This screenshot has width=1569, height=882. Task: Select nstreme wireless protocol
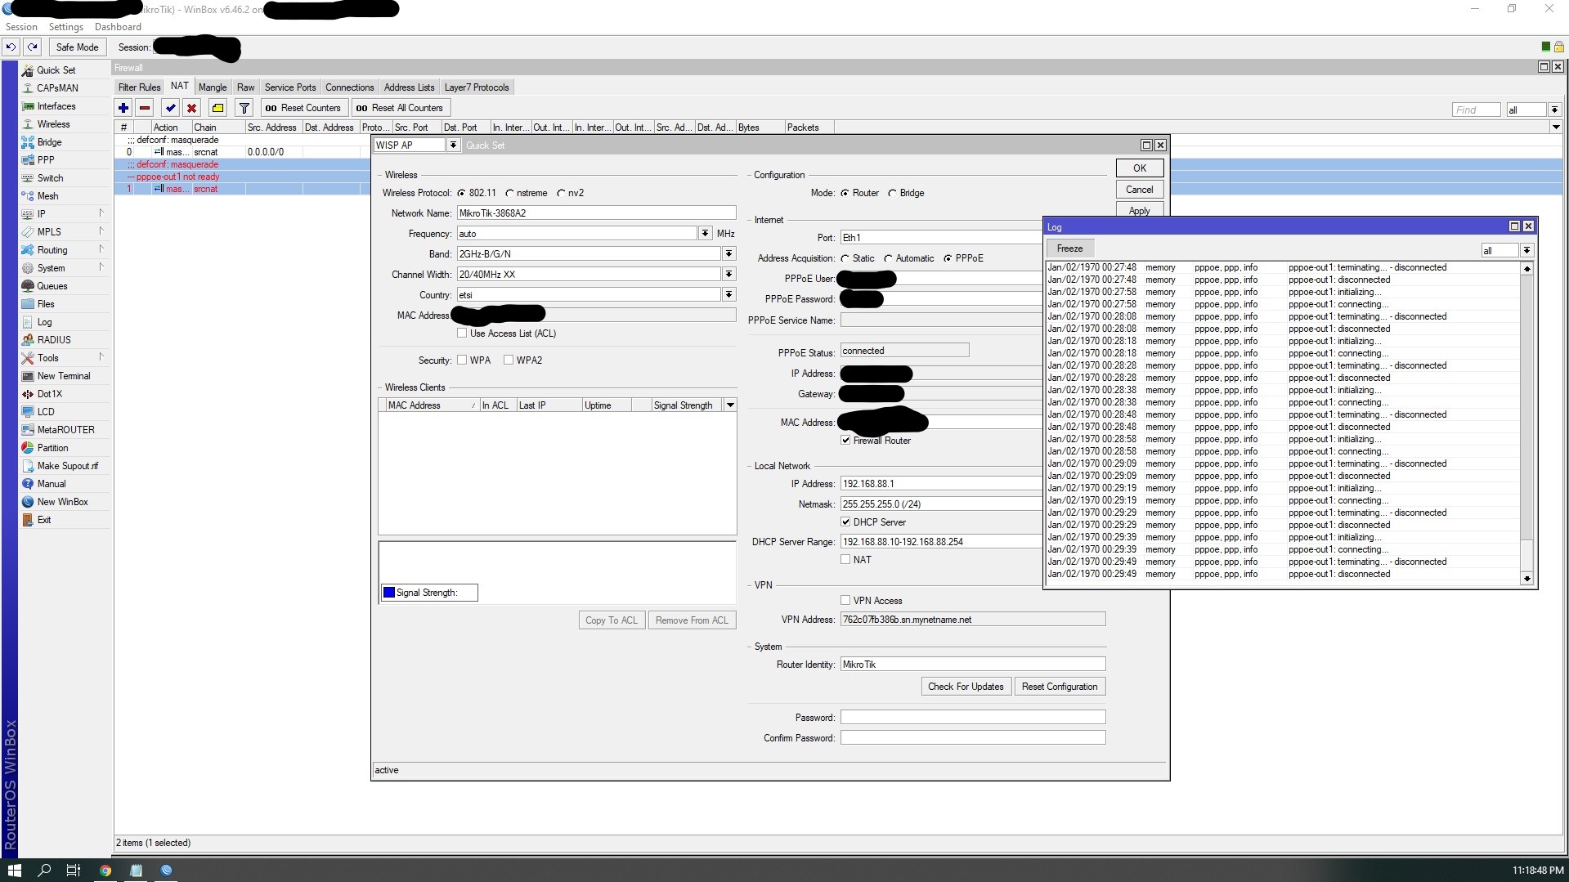510,194
